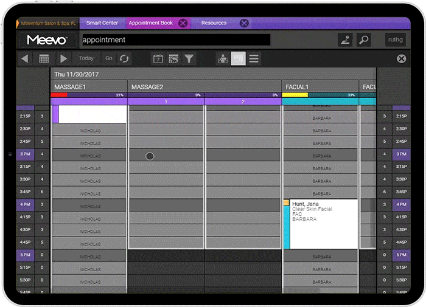Image resolution: width=426 pixels, height=307 pixels.
Task: Switch to the Smart Center tab
Action: point(102,23)
